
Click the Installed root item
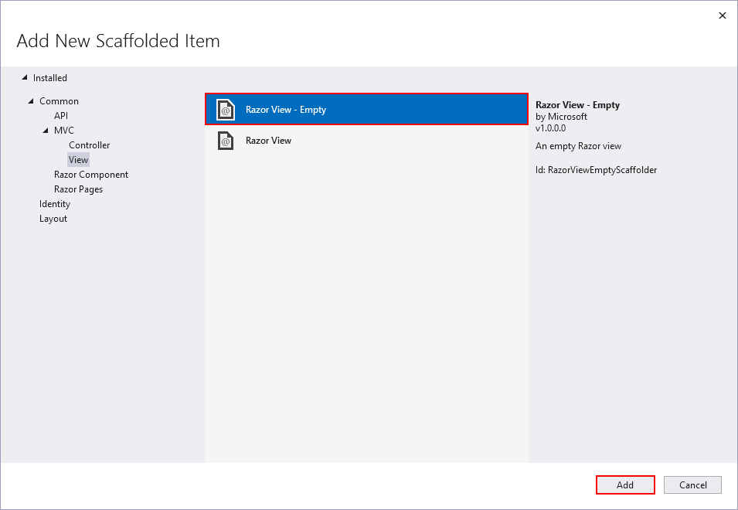tap(49, 77)
